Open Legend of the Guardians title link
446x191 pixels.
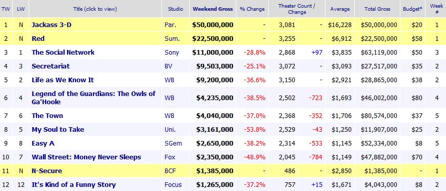(x=94, y=98)
